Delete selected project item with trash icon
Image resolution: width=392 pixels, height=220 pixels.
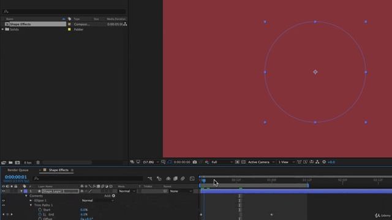pos(38,163)
